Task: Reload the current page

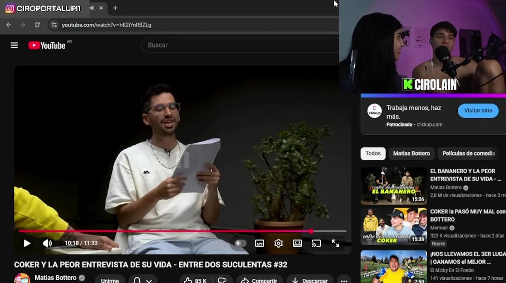Action: pyautogui.click(x=37, y=25)
